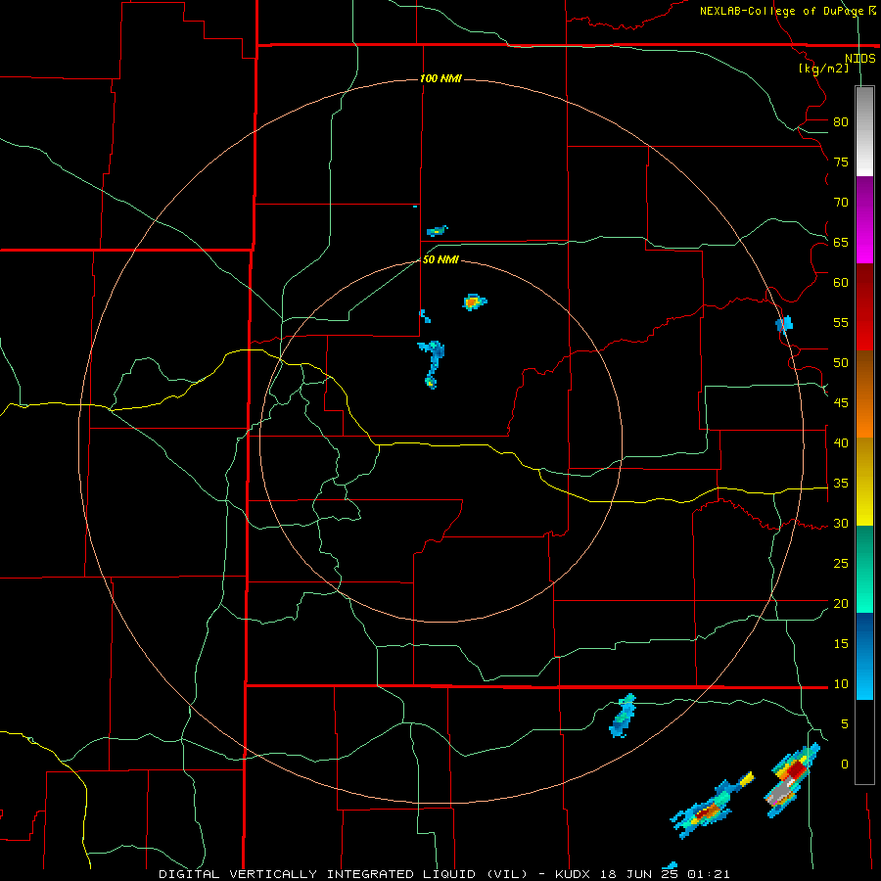This screenshot has height=881, width=881.
Task: Click the 100 NMI range ring label
Action: [x=440, y=78]
